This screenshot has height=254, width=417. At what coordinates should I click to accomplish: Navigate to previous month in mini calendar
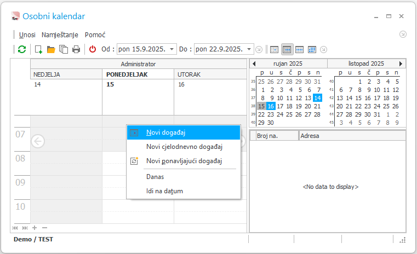[254, 63]
